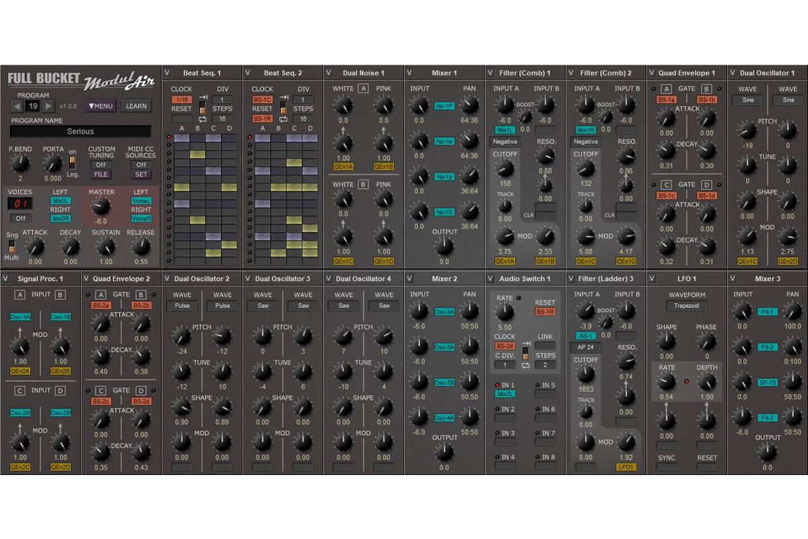
Task: Open Beat Seq. 1 clock 1/16 selector
Action: [x=182, y=99]
